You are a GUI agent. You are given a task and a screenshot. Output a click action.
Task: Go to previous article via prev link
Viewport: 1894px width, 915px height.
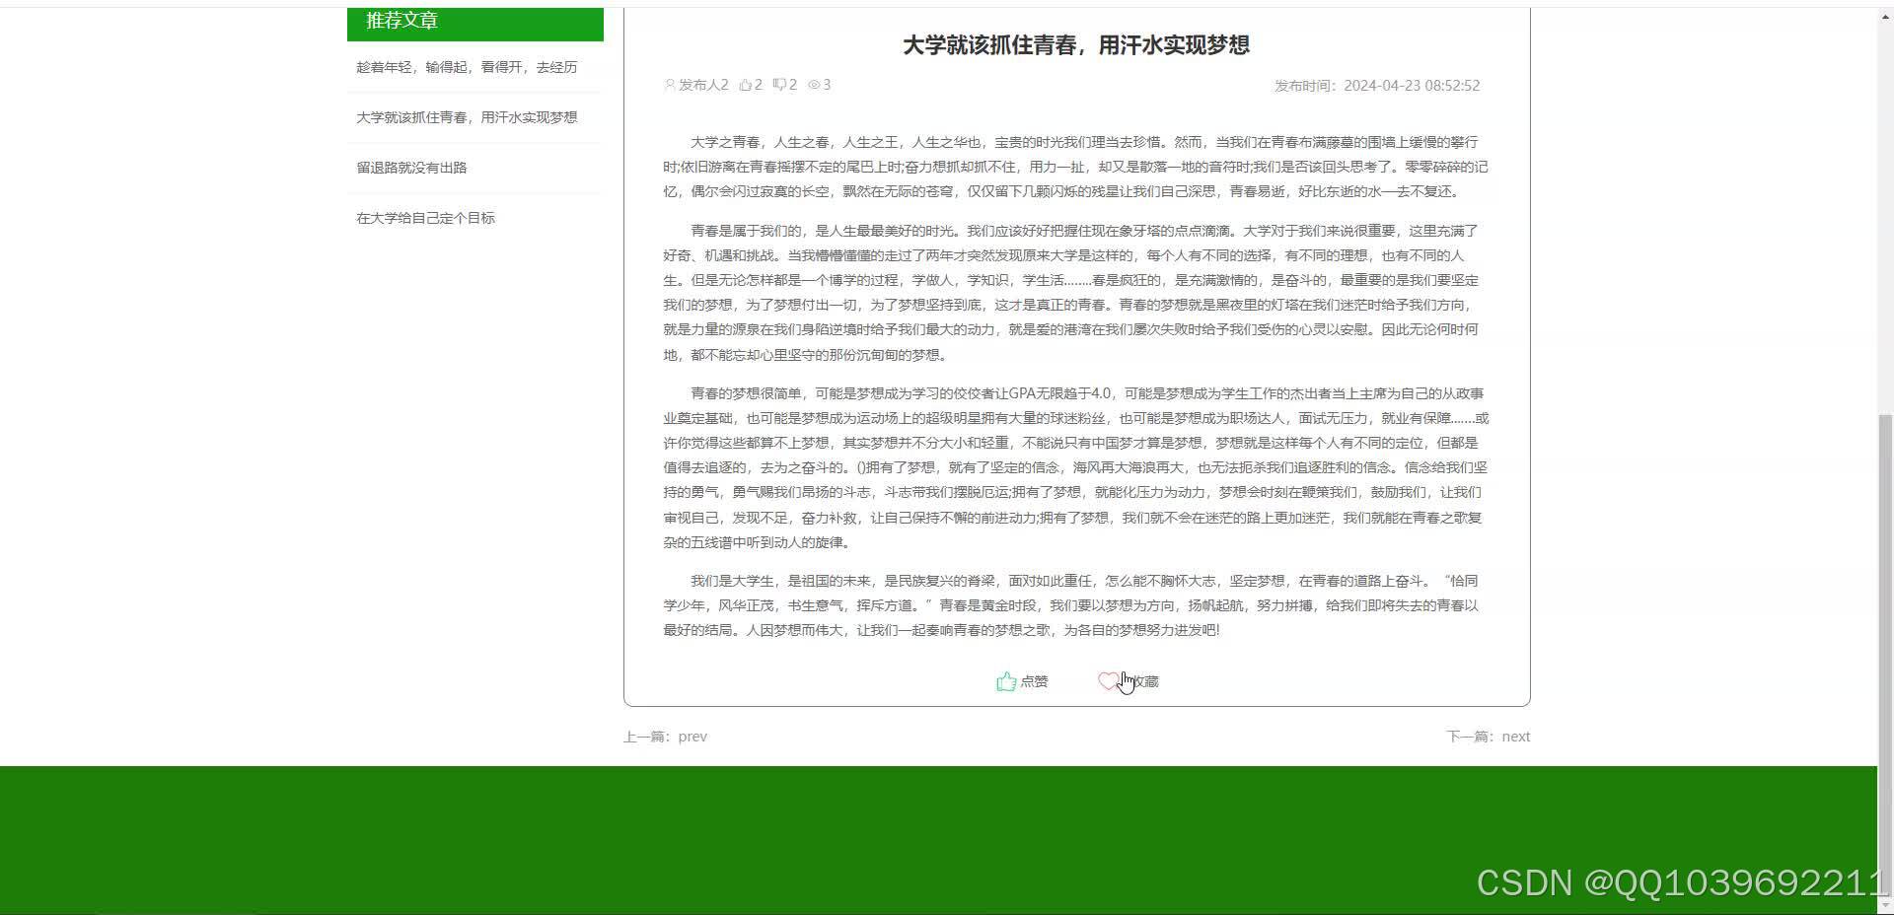click(692, 737)
